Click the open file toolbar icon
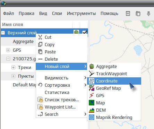The image size is (154, 129). click(x=138, y=14)
